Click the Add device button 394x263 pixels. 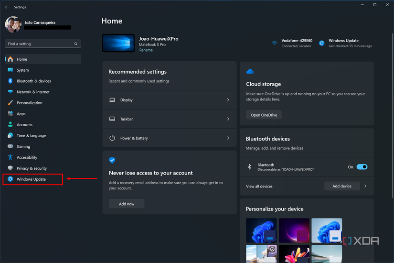point(342,186)
